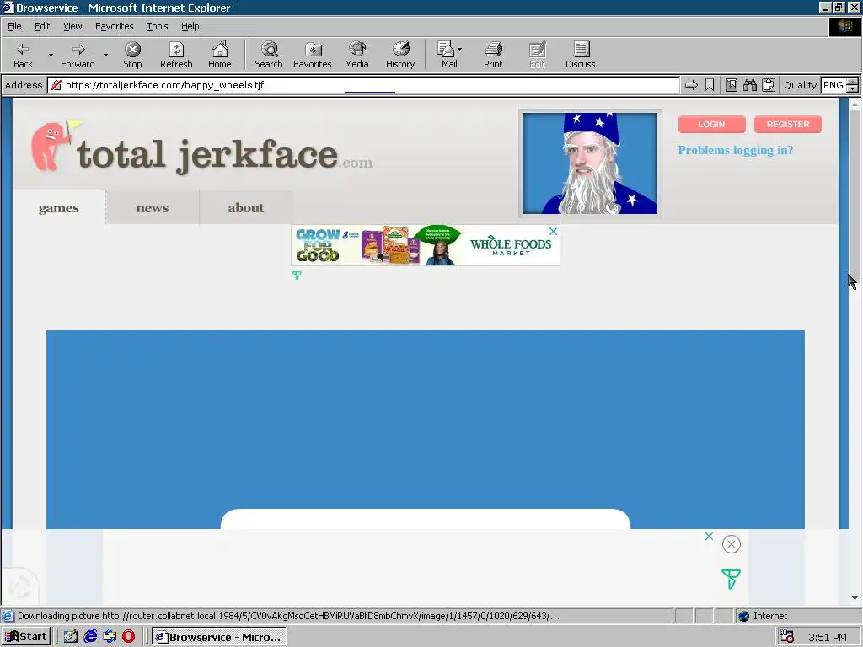Image resolution: width=863 pixels, height=647 pixels.
Task: Click the page icon in address bar
Action: point(56,85)
